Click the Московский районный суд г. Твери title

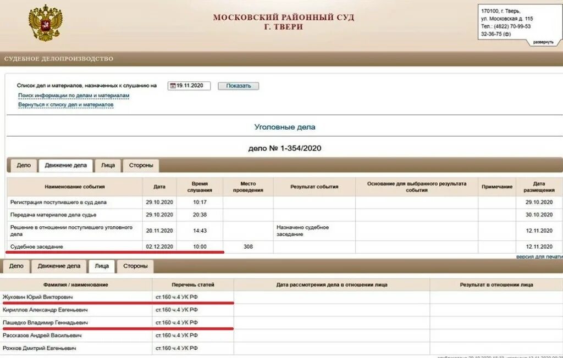pos(284,22)
